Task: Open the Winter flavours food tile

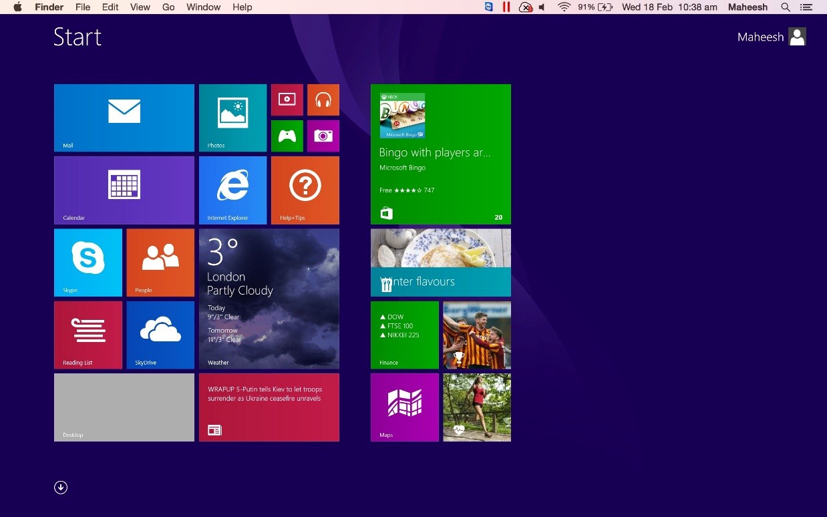Action: [441, 263]
